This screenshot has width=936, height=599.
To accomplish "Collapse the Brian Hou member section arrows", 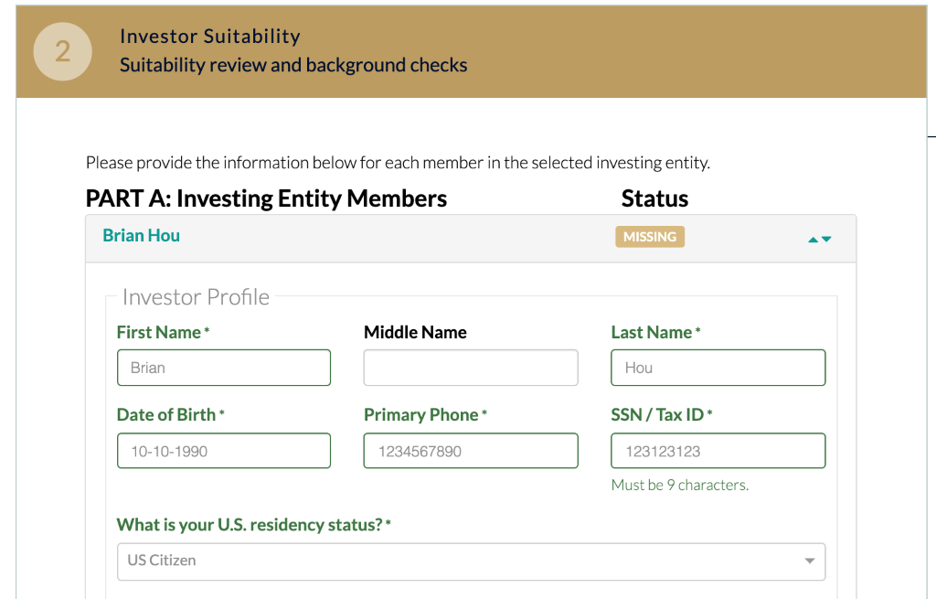I will (x=820, y=239).
